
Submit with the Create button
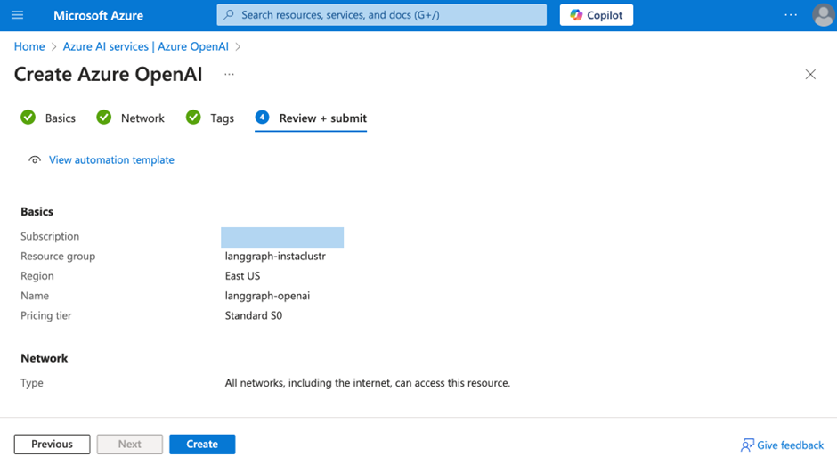(202, 445)
